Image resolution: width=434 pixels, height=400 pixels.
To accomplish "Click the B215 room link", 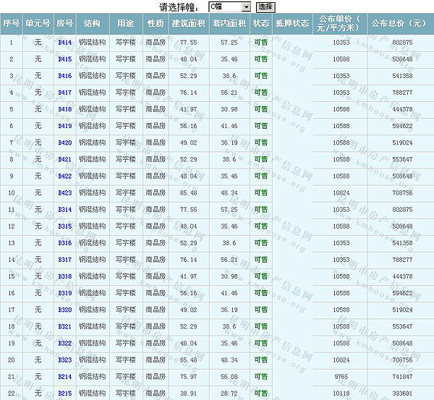I will [64, 393].
